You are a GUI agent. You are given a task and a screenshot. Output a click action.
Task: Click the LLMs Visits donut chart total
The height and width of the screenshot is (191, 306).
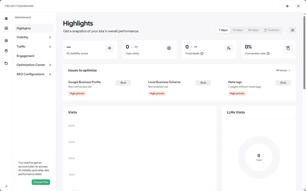[259, 157]
